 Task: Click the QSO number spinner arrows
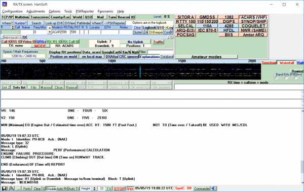(x=13, y=27)
